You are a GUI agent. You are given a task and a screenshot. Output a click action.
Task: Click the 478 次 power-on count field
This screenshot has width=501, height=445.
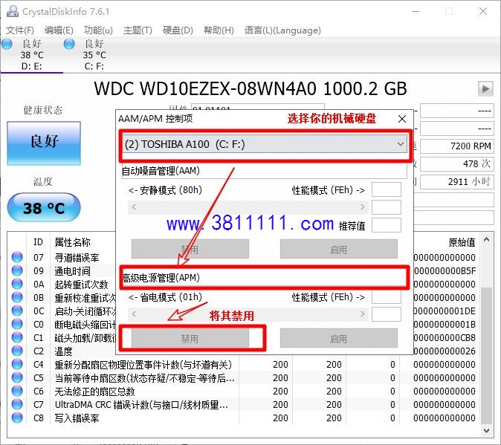[457, 164]
